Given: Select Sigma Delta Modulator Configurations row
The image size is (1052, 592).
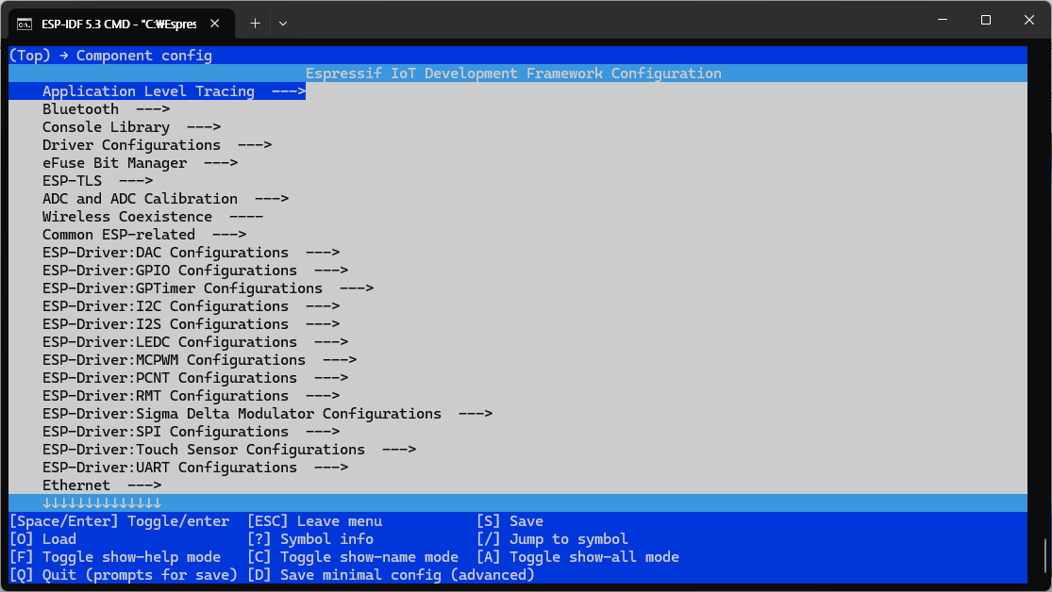Looking at the screenshot, I should coord(268,414).
